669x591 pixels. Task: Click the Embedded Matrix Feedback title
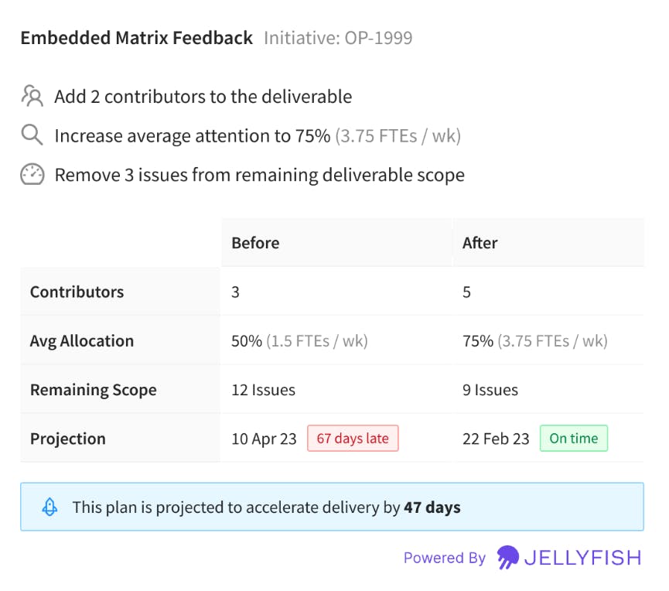[136, 38]
